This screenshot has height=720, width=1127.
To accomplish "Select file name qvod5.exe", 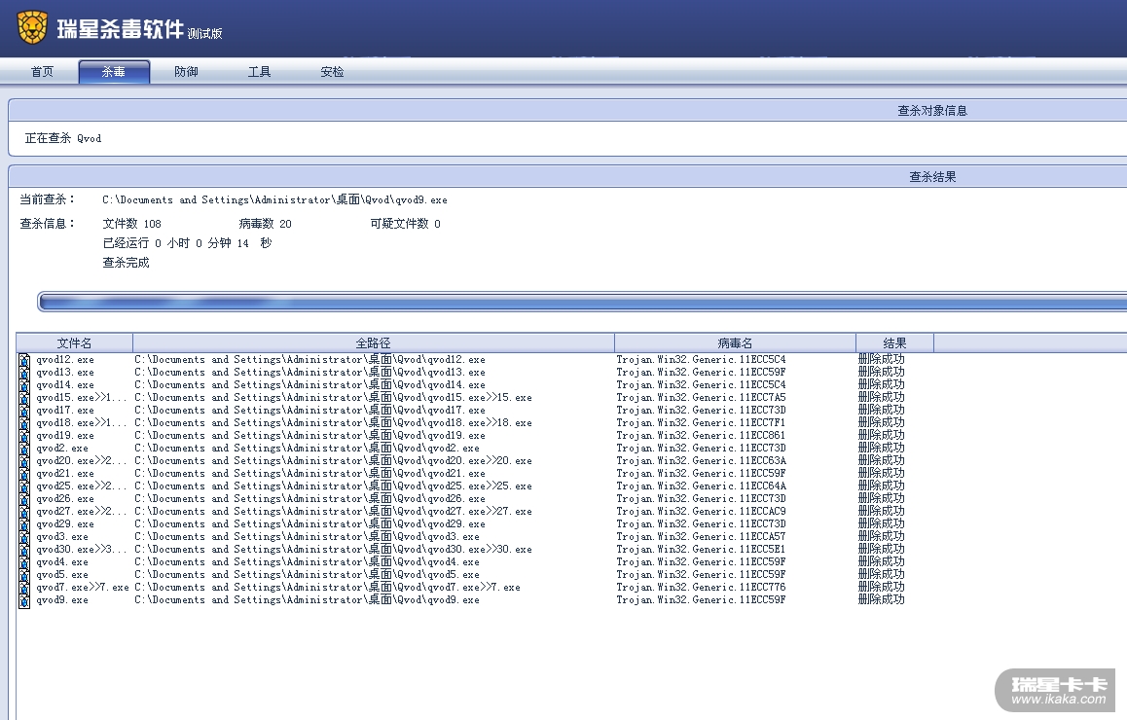I will (x=62, y=575).
